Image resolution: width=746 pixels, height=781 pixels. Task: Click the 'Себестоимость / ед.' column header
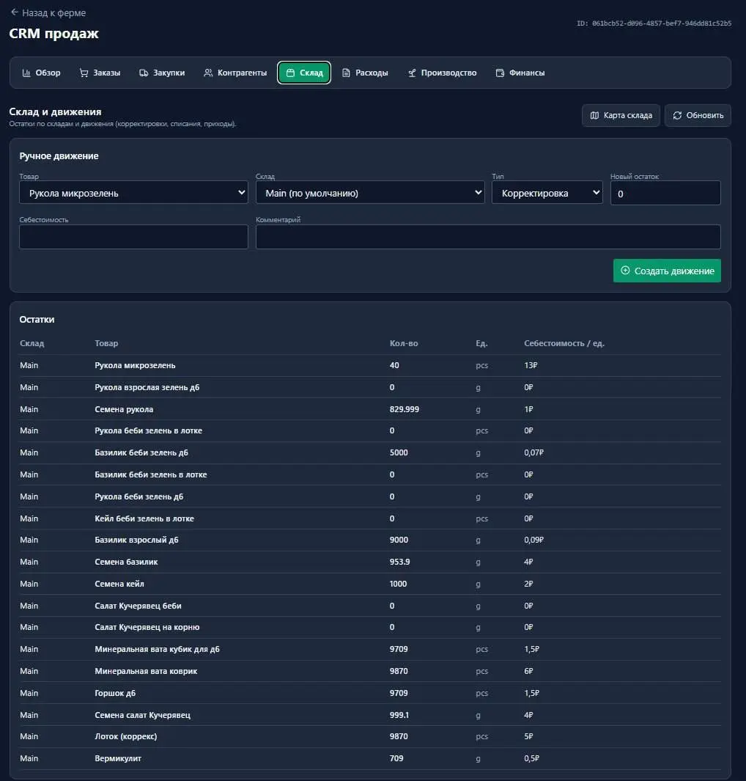pos(564,343)
